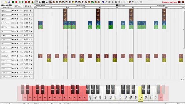Edit the voicePiano layer name field
Viewport: 185px width, 104px height.
tap(6, 23)
